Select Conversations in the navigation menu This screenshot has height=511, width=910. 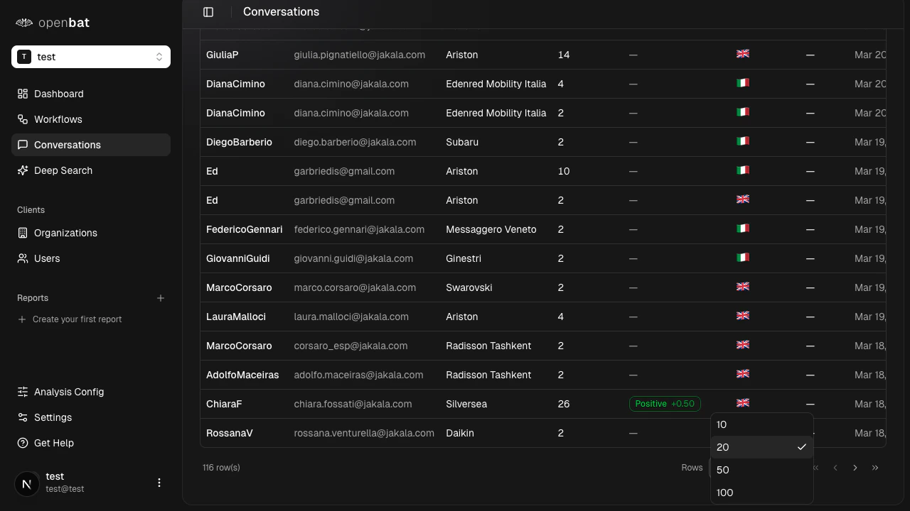pyautogui.click(x=68, y=145)
